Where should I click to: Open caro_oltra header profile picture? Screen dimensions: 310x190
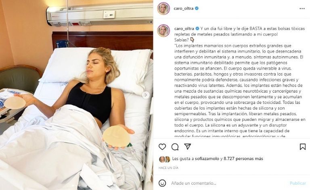pyautogui.click(x=163, y=8)
